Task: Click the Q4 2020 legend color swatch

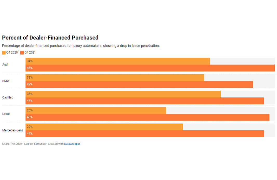Action: (x=4, y=53)
